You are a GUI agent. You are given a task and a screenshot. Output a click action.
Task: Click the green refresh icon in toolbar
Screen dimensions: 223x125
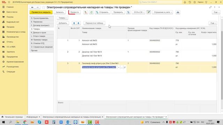(91, 12)
